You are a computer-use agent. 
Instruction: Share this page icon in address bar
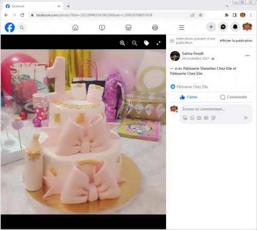[x=193, y=15]
